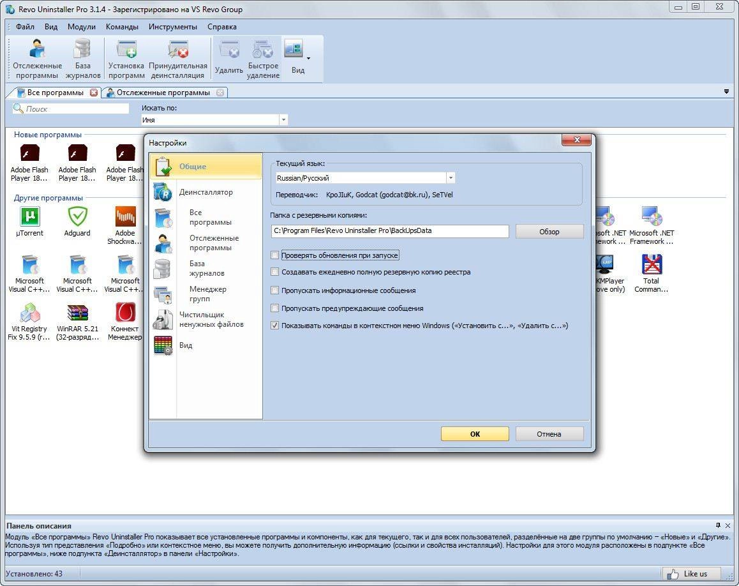Image resolution: width=739 pixels, height=586 pixels.
Task: Expand the Вид toolbar dropdown arrow
Action: pyautogui.click(x=309, y=59)
